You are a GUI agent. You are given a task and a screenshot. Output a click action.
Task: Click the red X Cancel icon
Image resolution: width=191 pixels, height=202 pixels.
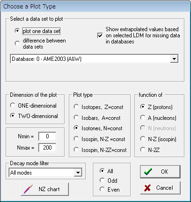pyautogui.click(x=148, y=188)
